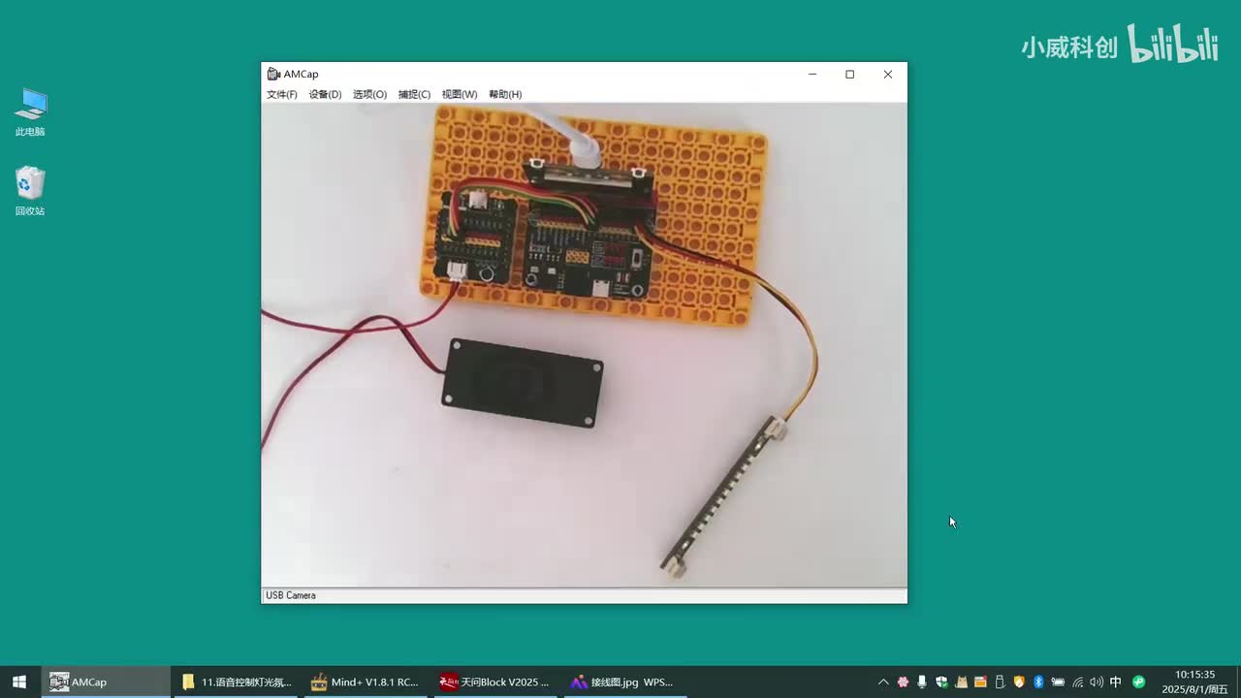This screenshot has width=1241, height=698.
Task: Click the AMCap window title text
Action: [301, 74]
